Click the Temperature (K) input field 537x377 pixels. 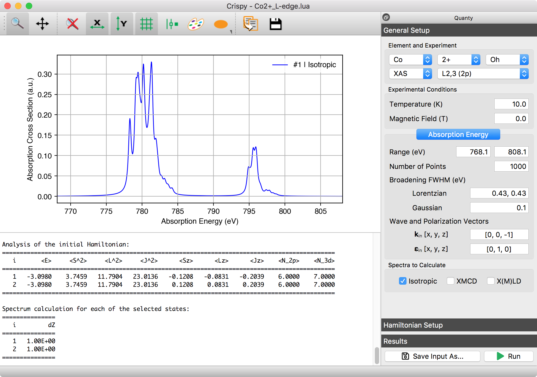(x=511, y=104)
